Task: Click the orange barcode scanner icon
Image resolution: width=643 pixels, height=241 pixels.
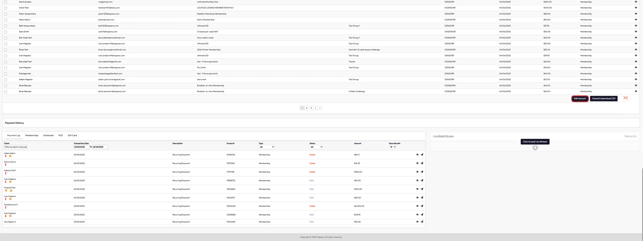Action: point(625,98)
